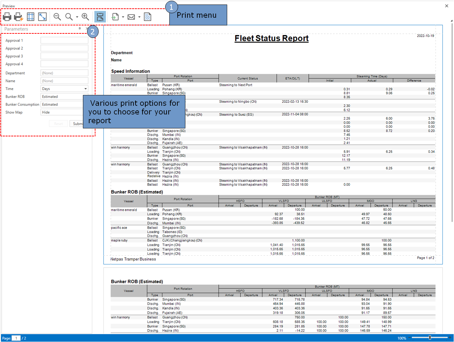Click the zoom slider handle in status bar
Screen dimensions: 454x342
(430, 337)
